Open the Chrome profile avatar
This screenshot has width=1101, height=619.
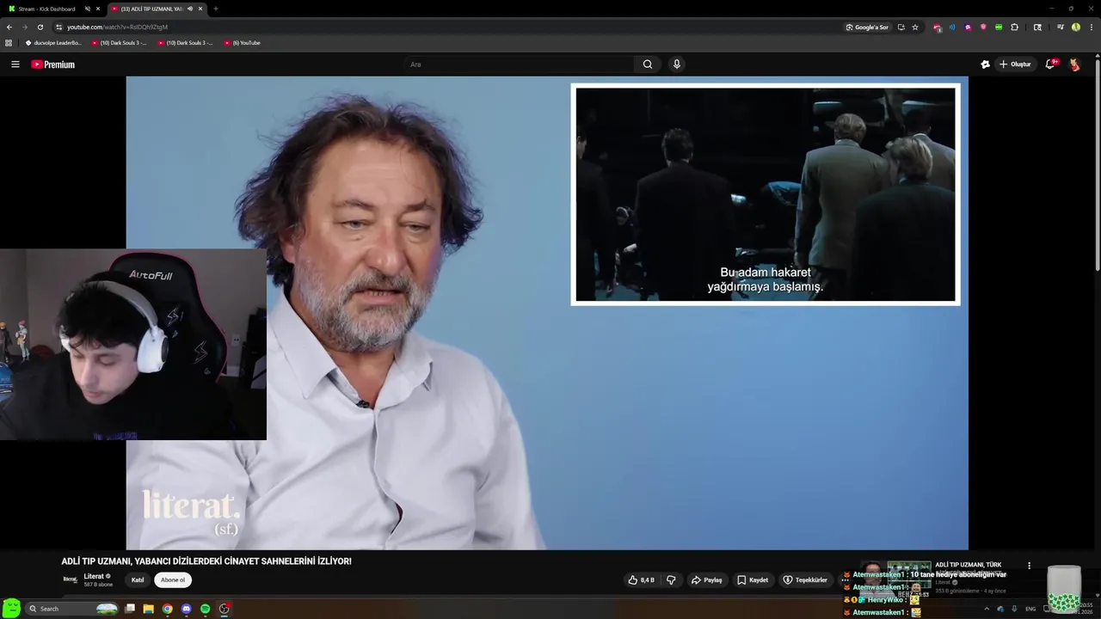pos(1075,27)
